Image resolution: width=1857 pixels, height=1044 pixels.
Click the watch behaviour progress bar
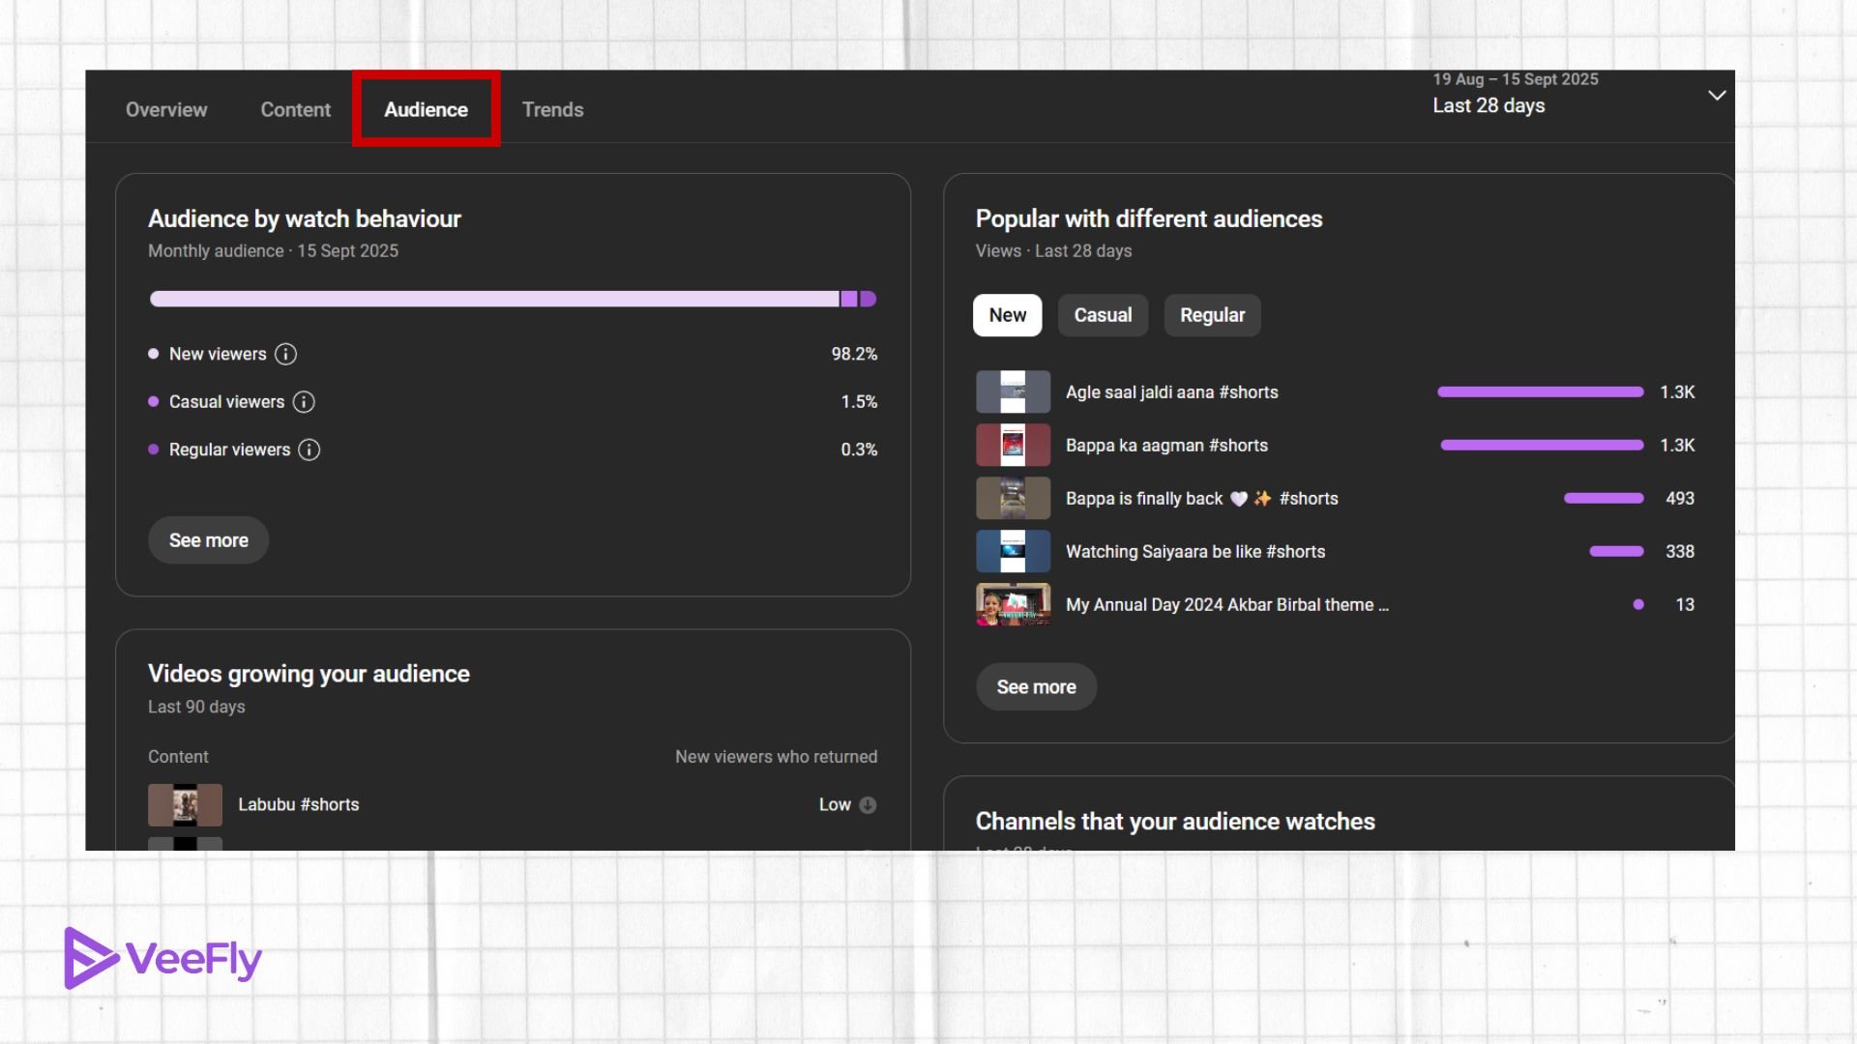click(x=513, y=300)
